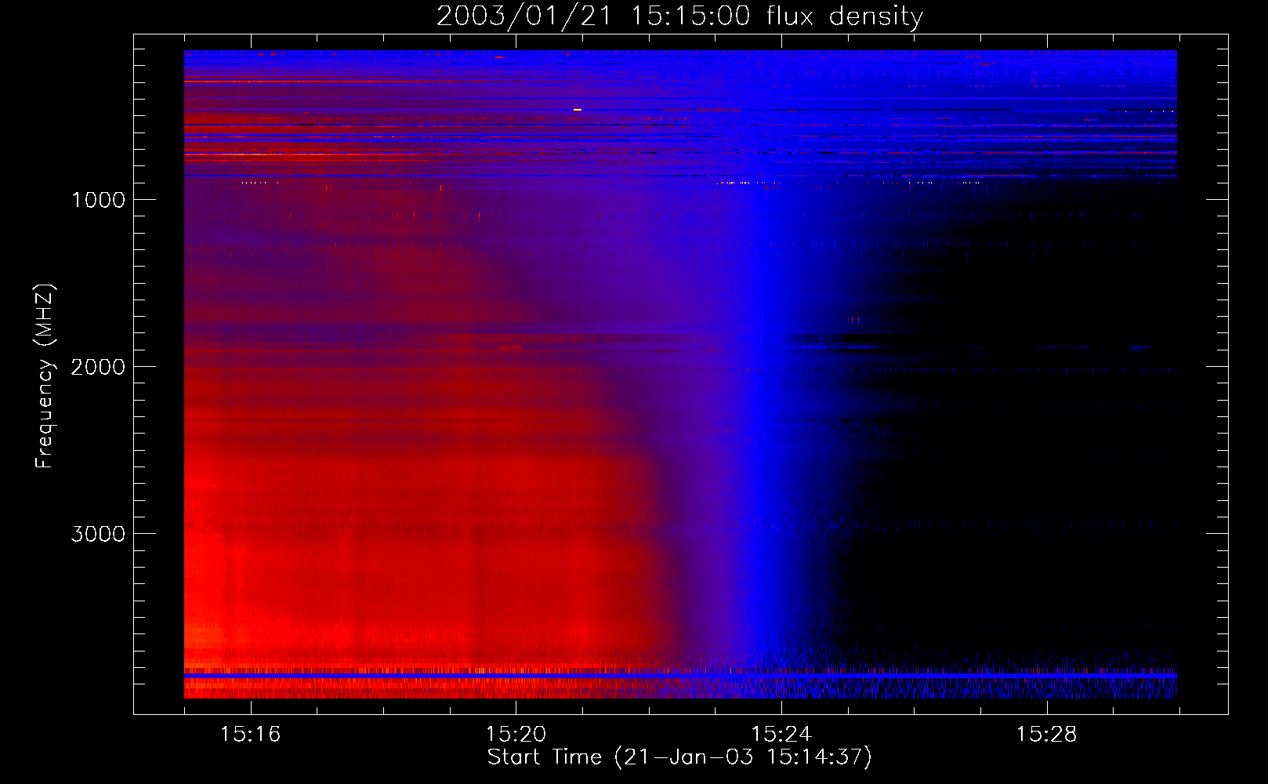This screenshot has height=784, width=1268.
Task: Click the time tick label 15:24
Action: click(781, 735)
